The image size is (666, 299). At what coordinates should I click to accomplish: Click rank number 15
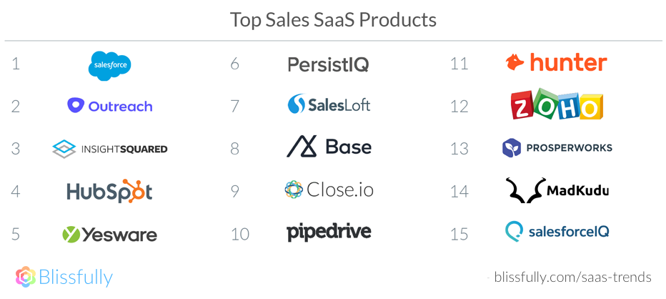pyautogui.click(x=459, y=233)
